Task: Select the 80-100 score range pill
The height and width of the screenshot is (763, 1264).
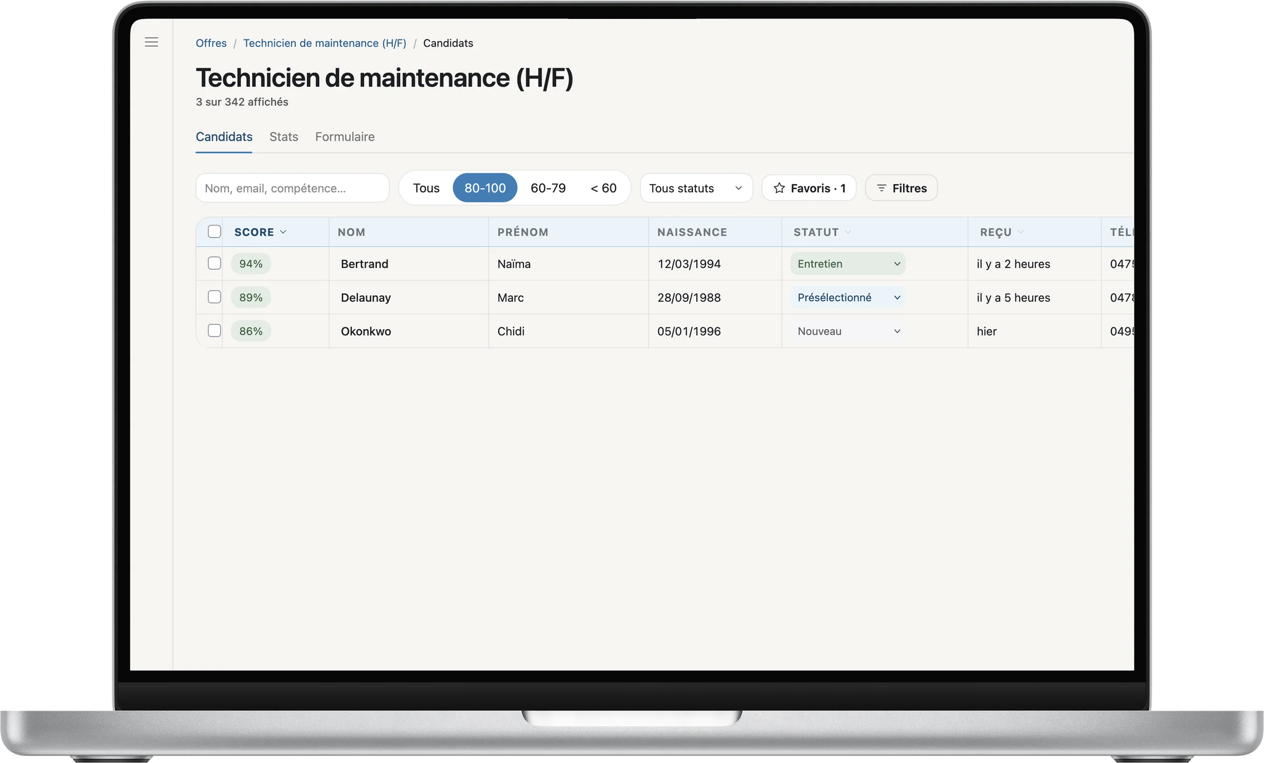Action: coord(485,188)
